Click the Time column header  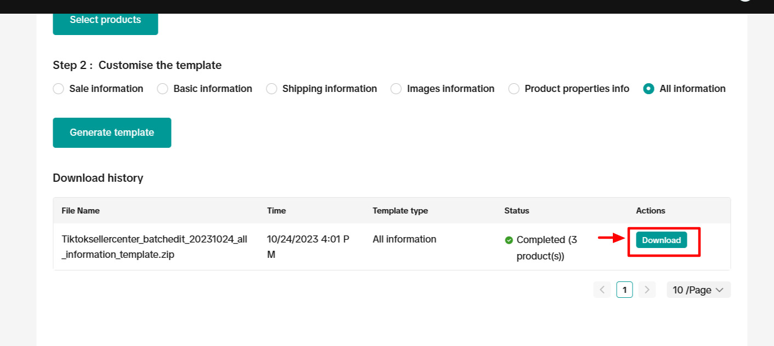tap(276, 211)
